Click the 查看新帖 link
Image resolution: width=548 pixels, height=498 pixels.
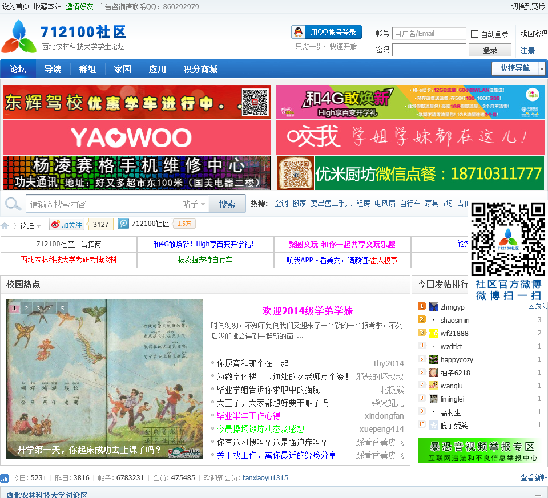[x=534, y=477]
